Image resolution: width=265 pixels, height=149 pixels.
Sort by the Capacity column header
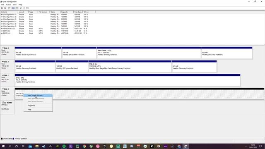(67, 12)
